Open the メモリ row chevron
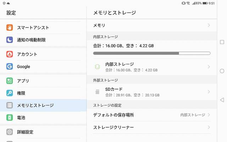This screenshot has height=142, width=227. coord(209,26)
